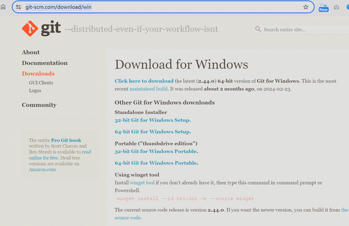Image resolution: width=349 pixels, height=226 pixels.
Task: Click the winget install command text
Action: coord(185,199)
